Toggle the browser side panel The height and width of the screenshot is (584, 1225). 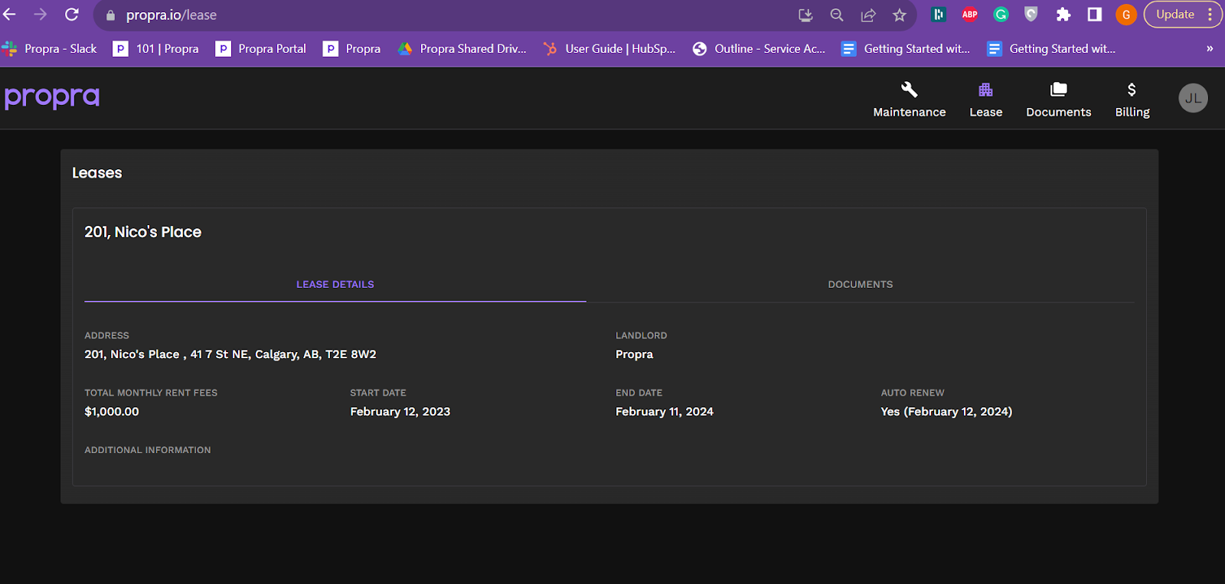point(1095,15)
